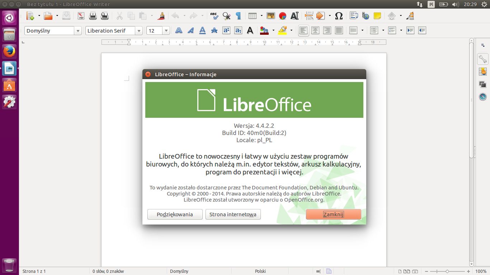
Task: Apply the dark red font color
Action: point(264,30)
